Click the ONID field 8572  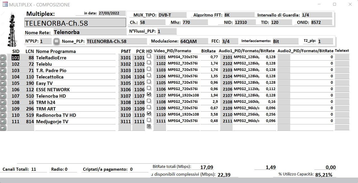[321, 22]
